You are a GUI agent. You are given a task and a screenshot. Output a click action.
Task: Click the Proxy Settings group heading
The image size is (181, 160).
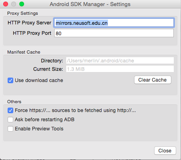click(x=22, y=13)
